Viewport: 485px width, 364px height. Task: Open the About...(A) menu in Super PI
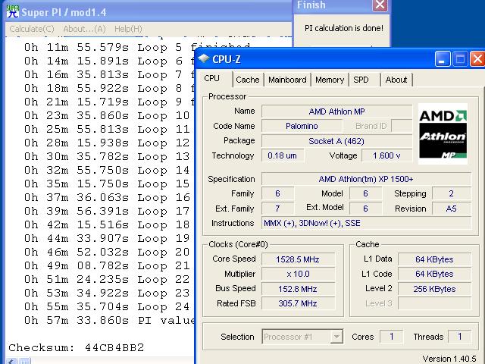[x=84, y=29]
